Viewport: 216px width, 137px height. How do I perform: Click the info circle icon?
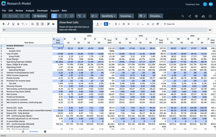(x=210, y=16)
